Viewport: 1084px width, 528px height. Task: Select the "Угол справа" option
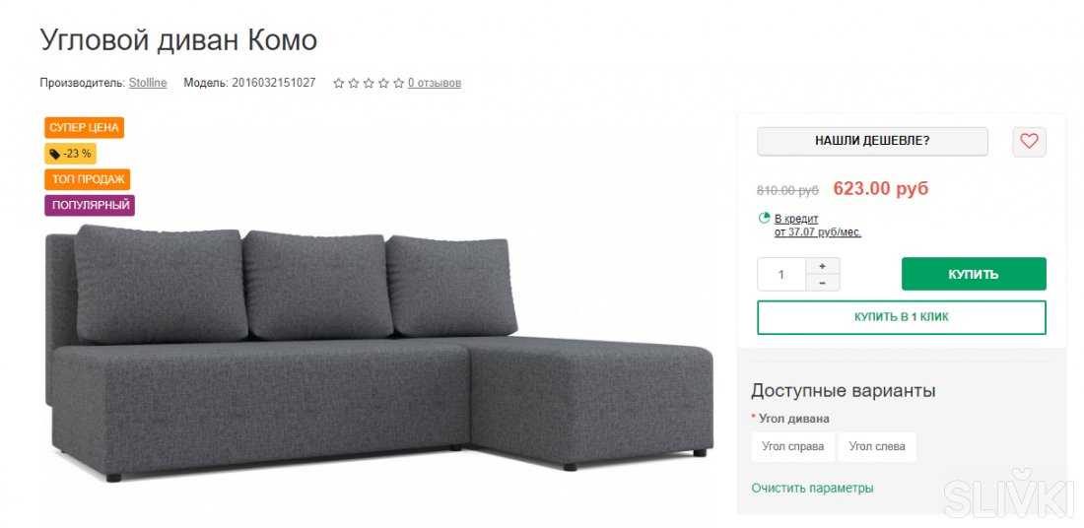[792, 446]
